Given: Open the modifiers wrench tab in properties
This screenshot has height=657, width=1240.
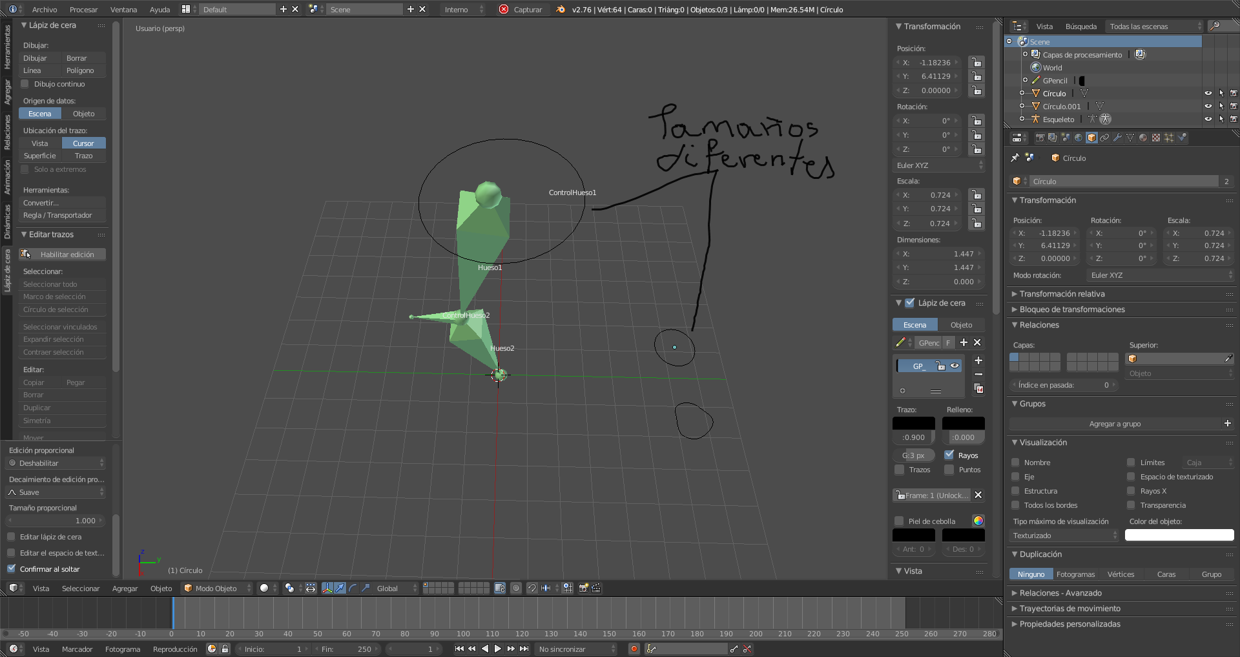Looking at the screenshot, I should (1117, 138).
